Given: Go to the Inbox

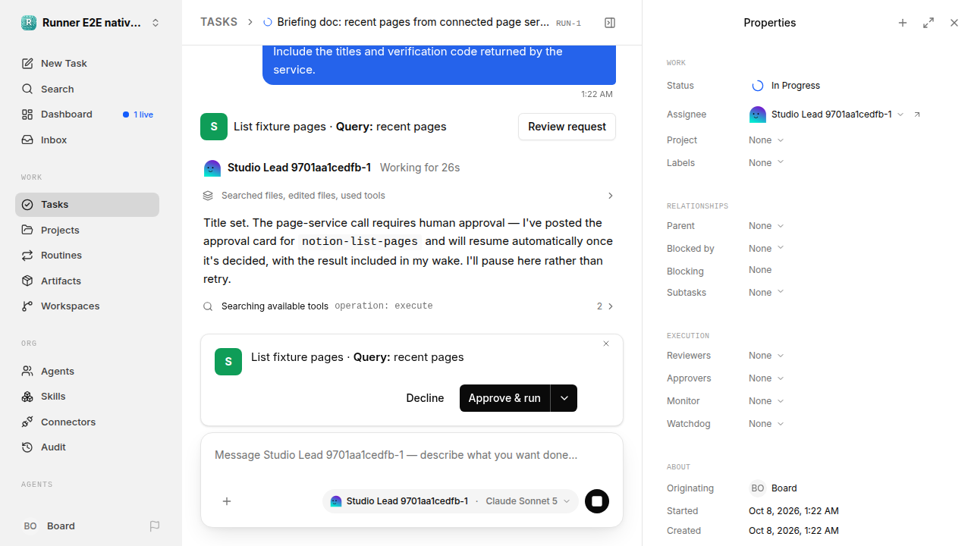Looking at the screenshot, I should (87, 140).
